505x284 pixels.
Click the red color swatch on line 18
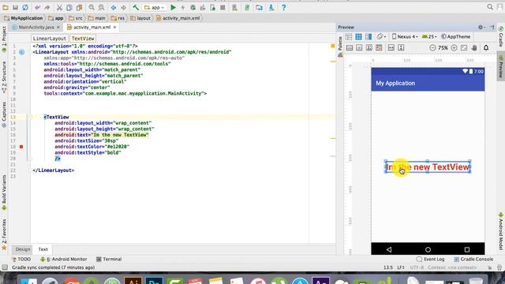pyautogui.click(x=21, y=147)
